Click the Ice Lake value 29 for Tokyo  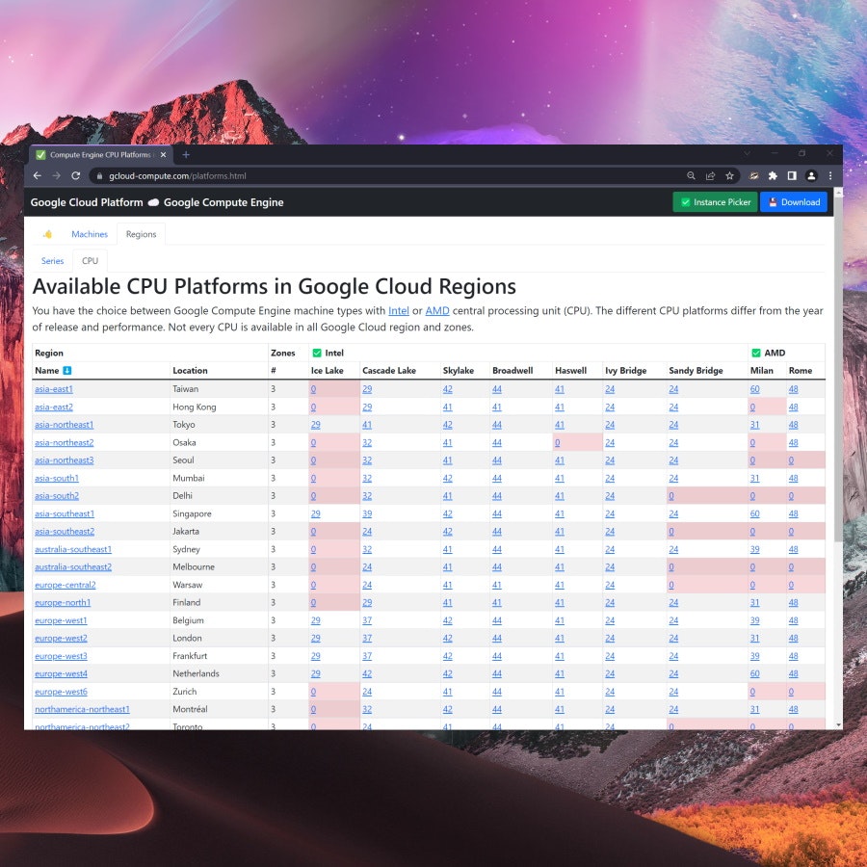(x=316, y=425)
